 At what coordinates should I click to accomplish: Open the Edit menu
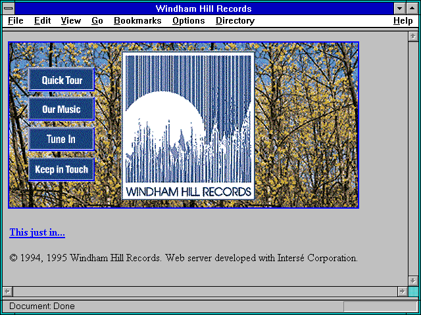[x=42, y=21]
